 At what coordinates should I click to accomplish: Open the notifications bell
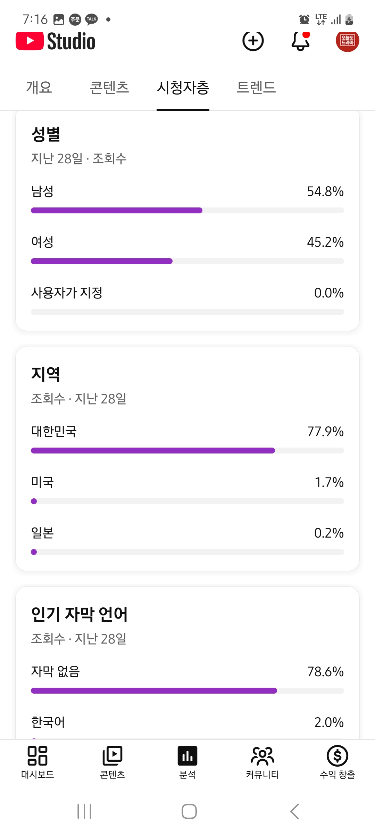(300, 41)
